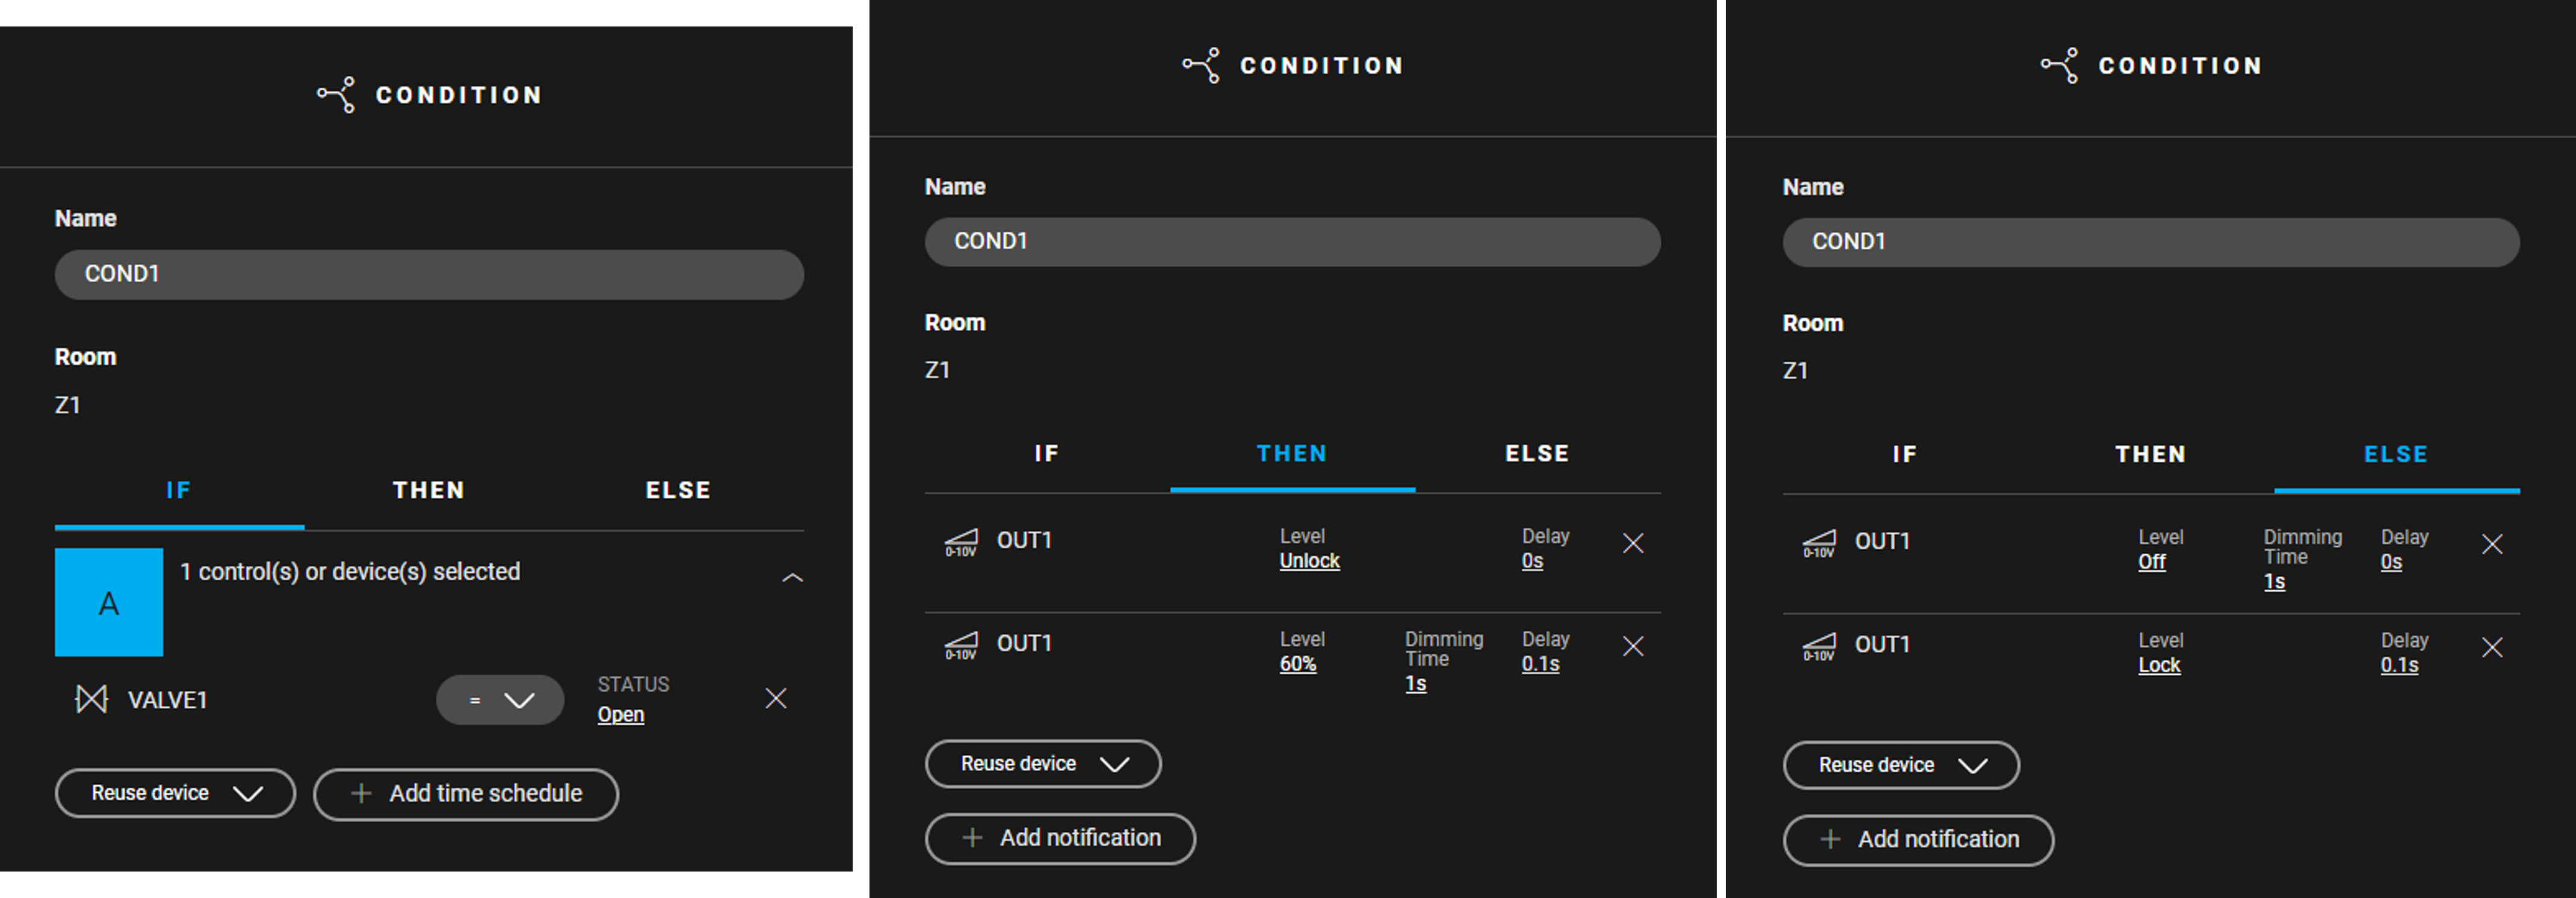
Task: Switch to THEN tab in the left panel
Action: click(x=429, y=490)
